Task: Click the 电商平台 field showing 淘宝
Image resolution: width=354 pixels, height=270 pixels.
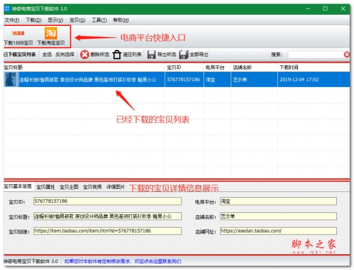Action: pos(278,201)
